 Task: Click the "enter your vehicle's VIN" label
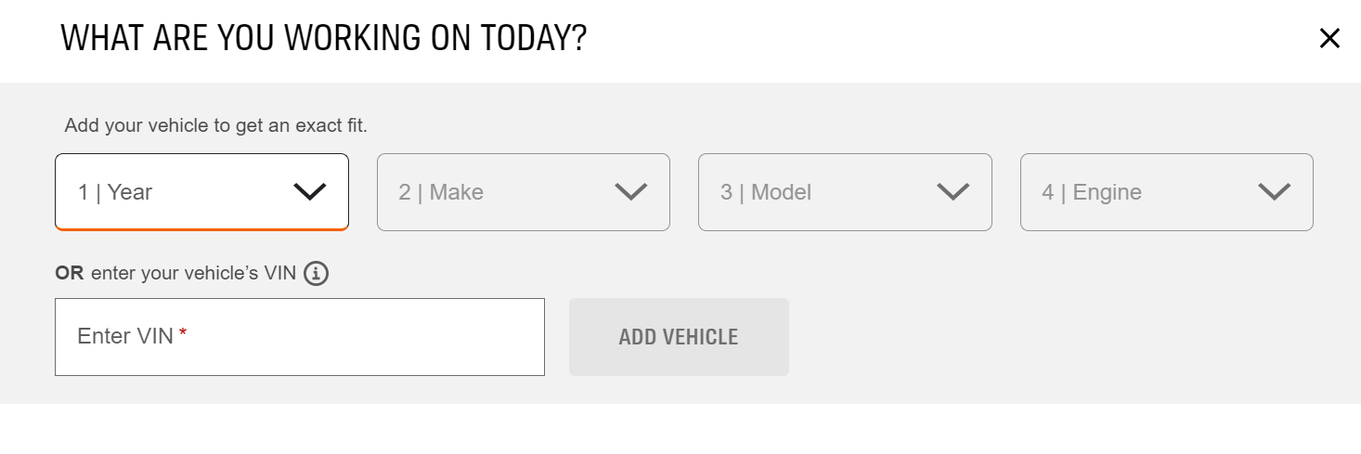(x=193, y=274)
